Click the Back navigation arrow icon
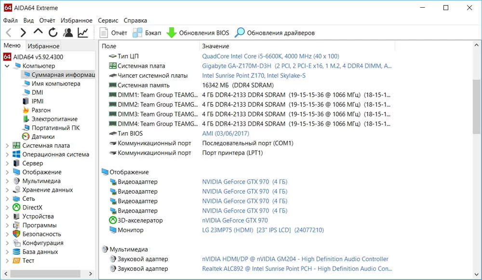 (9, 33)
